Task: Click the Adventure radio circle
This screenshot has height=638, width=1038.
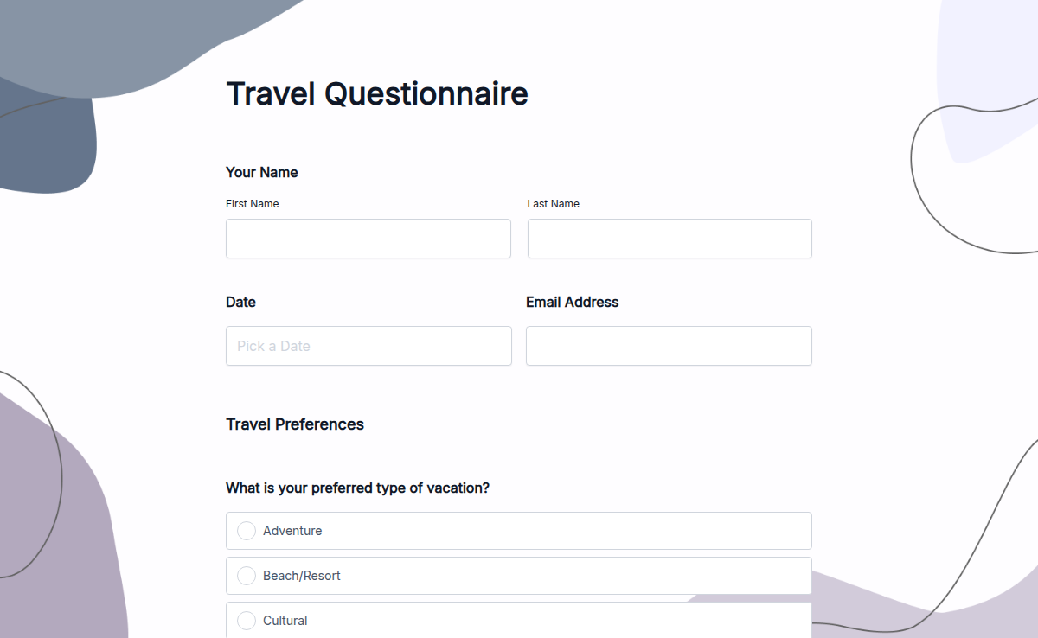Action: click(247, 531)
